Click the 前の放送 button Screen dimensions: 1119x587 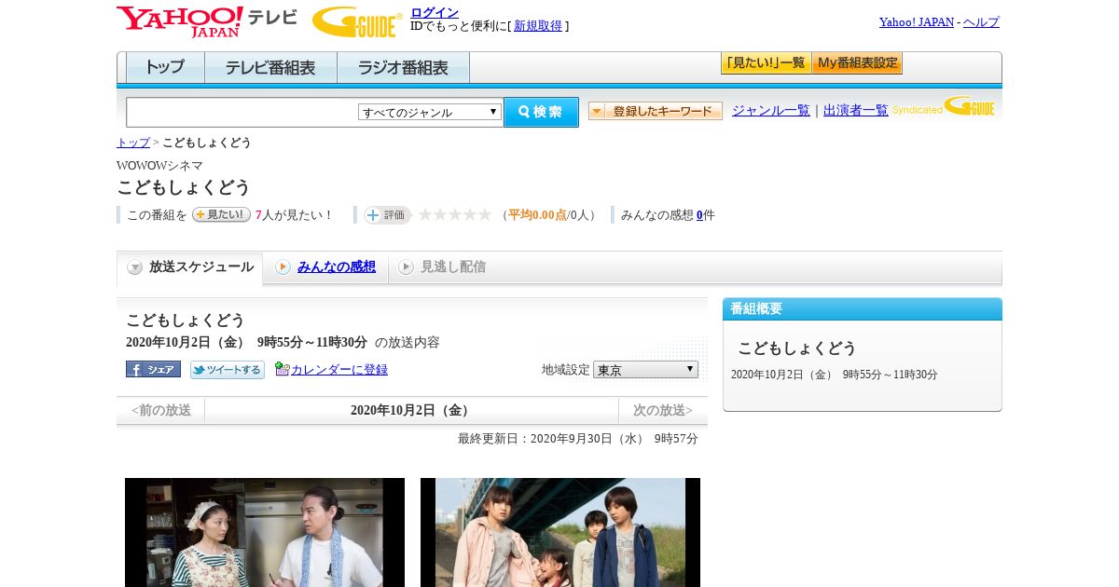pos(161,410)
